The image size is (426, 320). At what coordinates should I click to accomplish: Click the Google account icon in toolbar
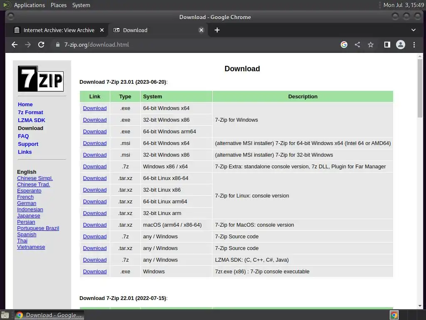coord(344,45)
